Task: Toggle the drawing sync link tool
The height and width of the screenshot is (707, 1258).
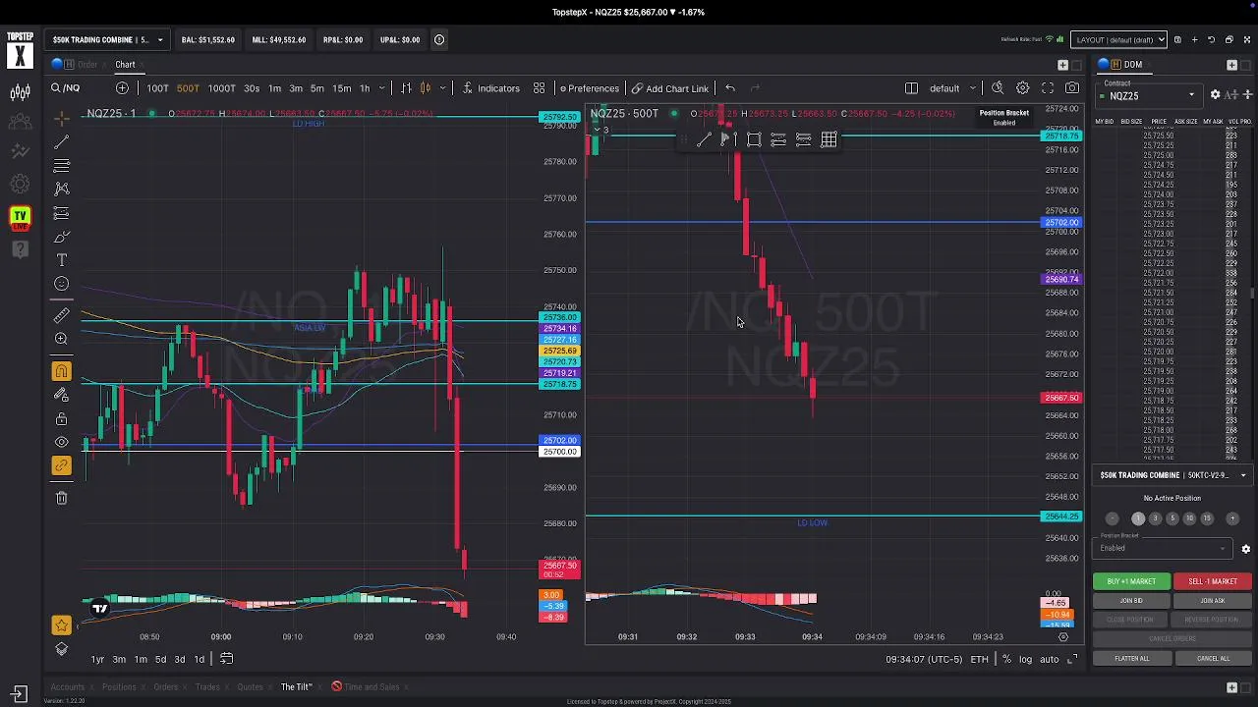Action: click(x=61, y=465)
